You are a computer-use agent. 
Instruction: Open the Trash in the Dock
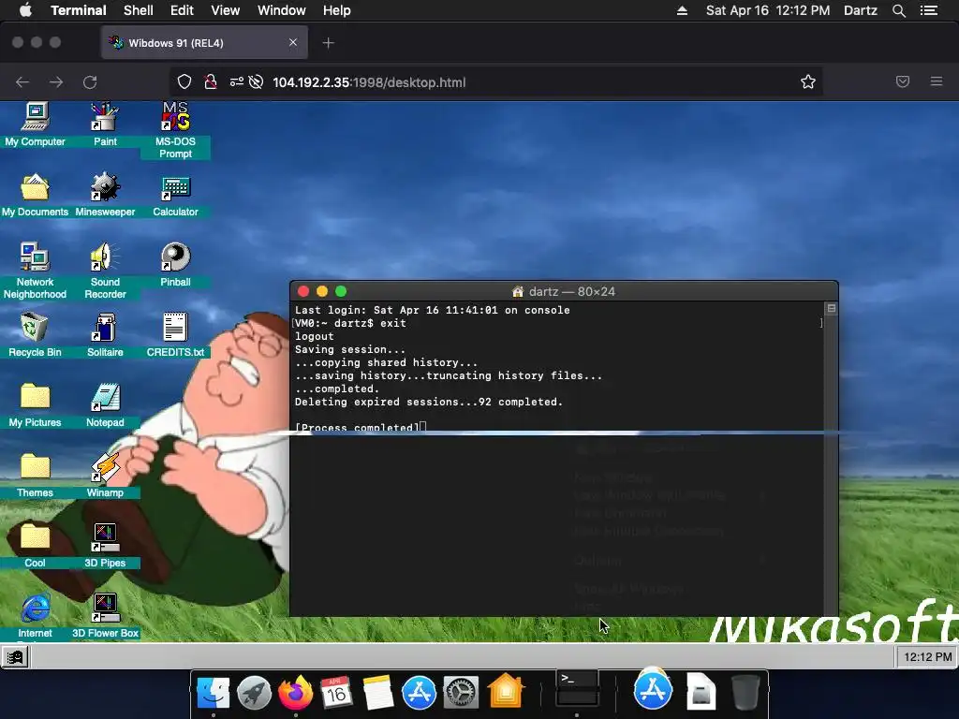pos(745,692)
